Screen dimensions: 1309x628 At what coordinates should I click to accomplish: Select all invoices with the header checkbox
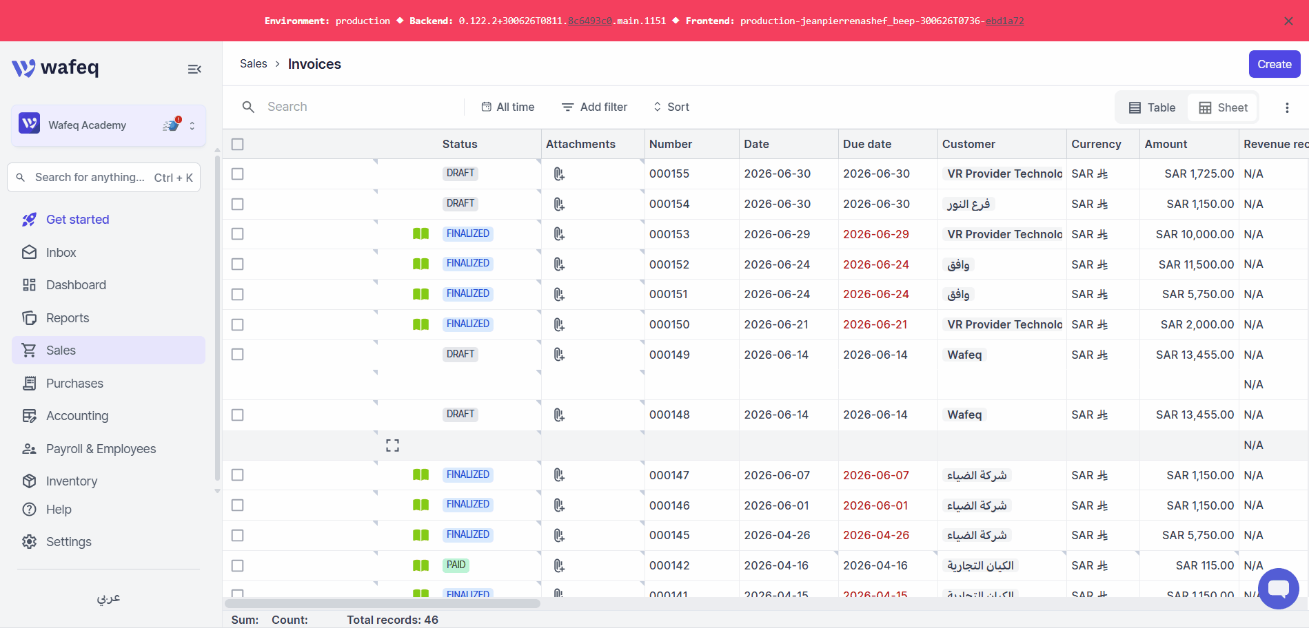click(x=238, y=145)
